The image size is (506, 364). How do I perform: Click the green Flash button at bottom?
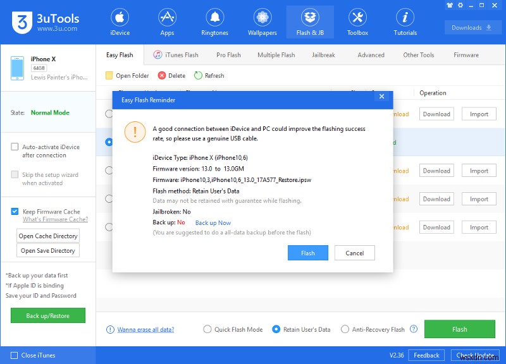coord(460,329)
